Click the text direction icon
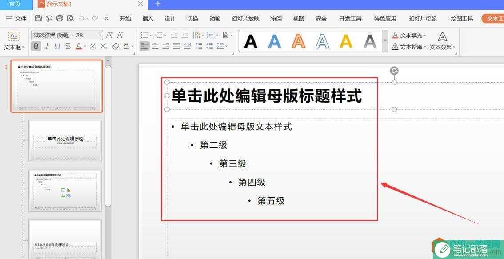Image resolution: width=504 pixels, height=259 pixels. click(x=196, y=35)
